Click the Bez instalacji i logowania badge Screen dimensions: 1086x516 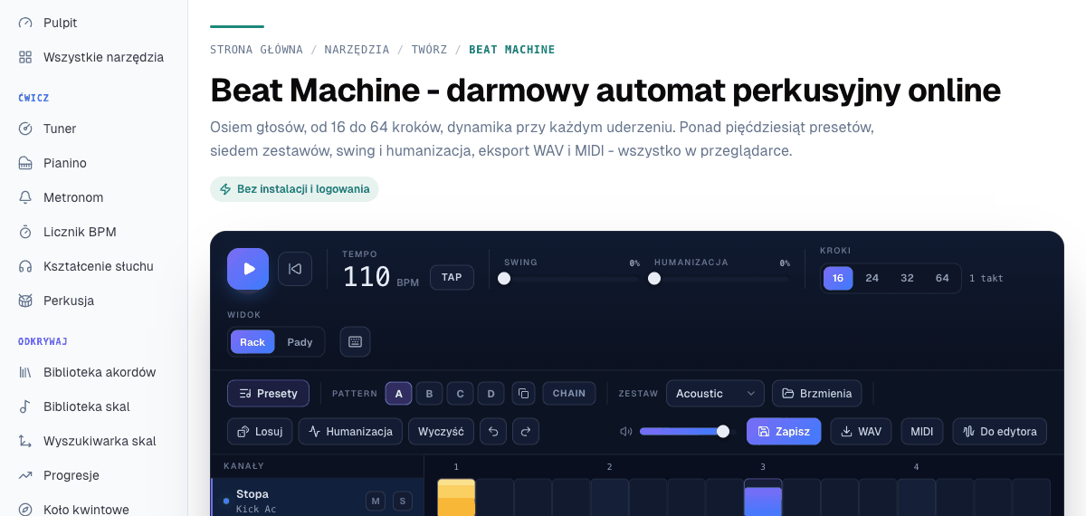click(x=294, y=189)
